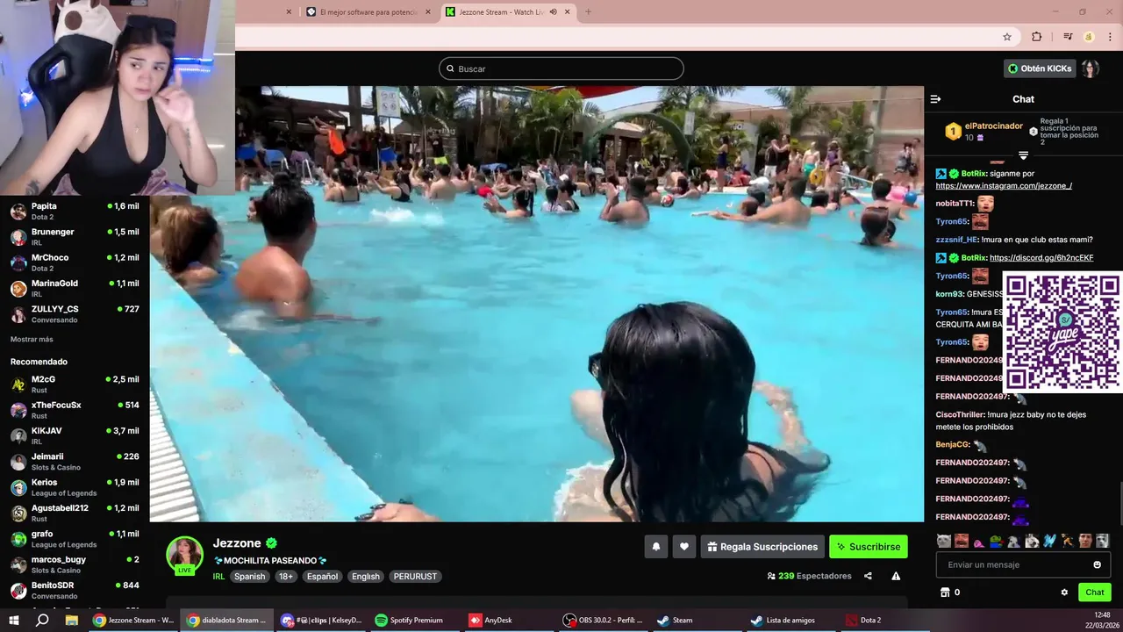Expand the channel list with Mostrar más
1123x632 pixels.
point(32,340)
